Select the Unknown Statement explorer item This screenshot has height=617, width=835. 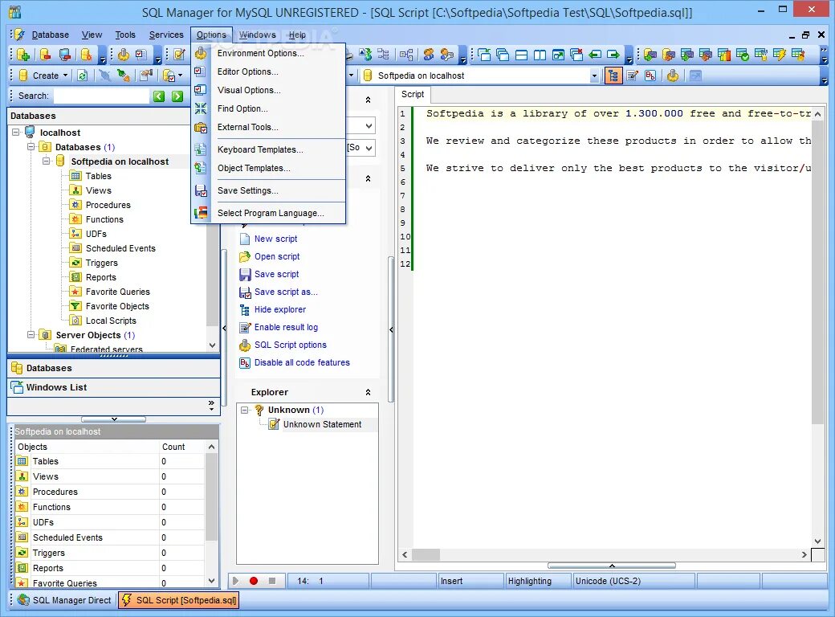[x=322, y=424]
